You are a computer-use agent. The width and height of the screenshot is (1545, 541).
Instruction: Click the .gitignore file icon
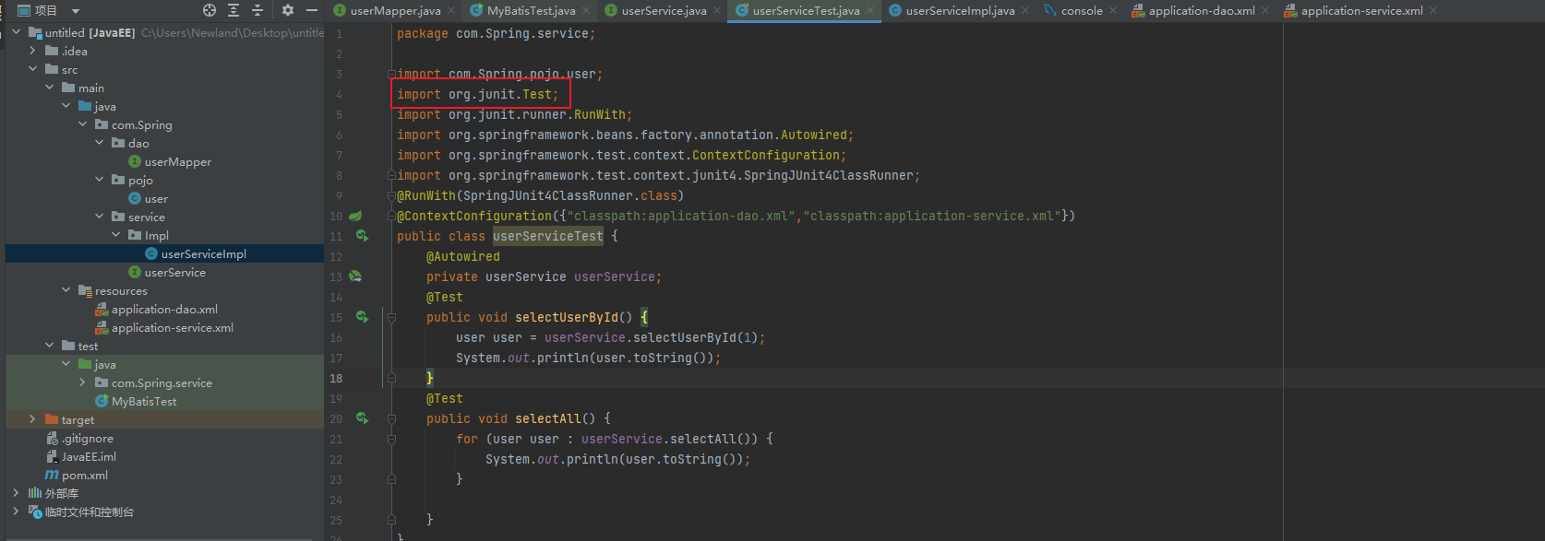coord(52,439)
